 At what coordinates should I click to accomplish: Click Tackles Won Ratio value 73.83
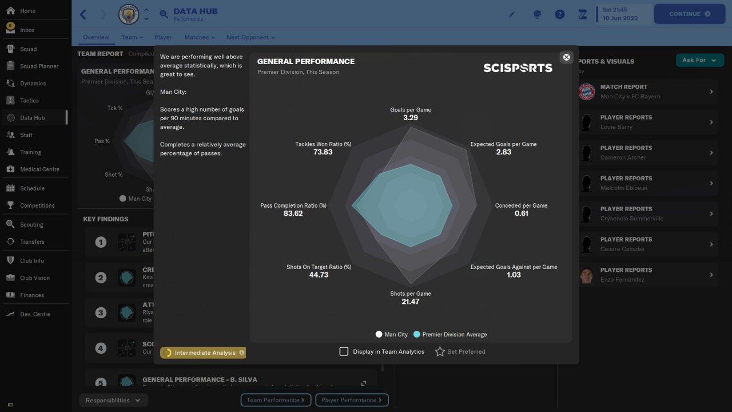point(323,152)
